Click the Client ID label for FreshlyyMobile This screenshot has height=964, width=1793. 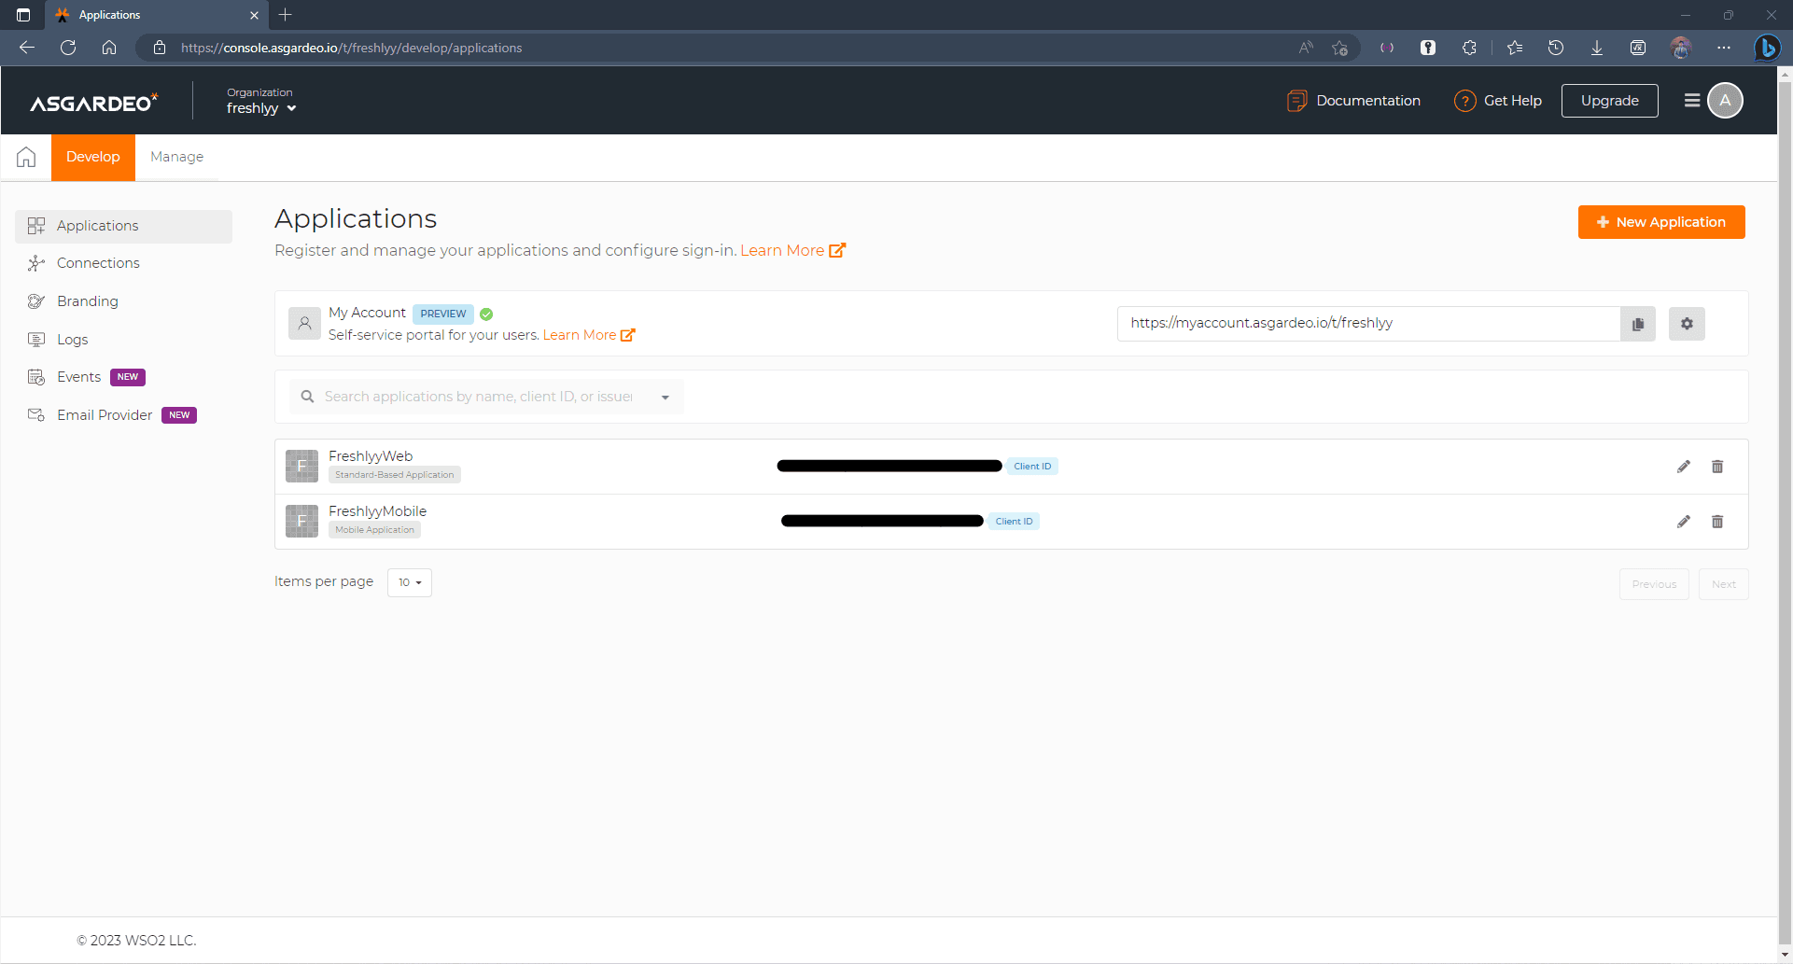[1014, 522]
